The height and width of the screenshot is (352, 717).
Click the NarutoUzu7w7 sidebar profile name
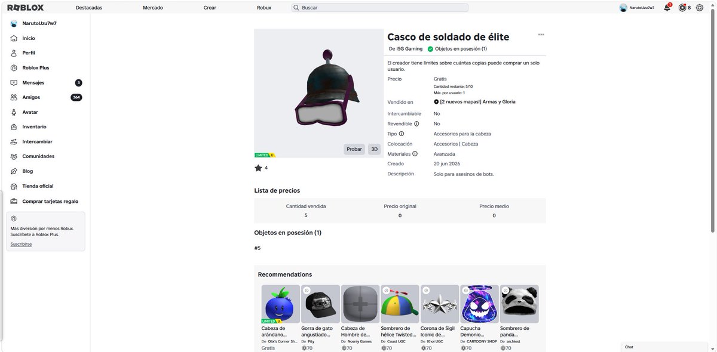39,23
